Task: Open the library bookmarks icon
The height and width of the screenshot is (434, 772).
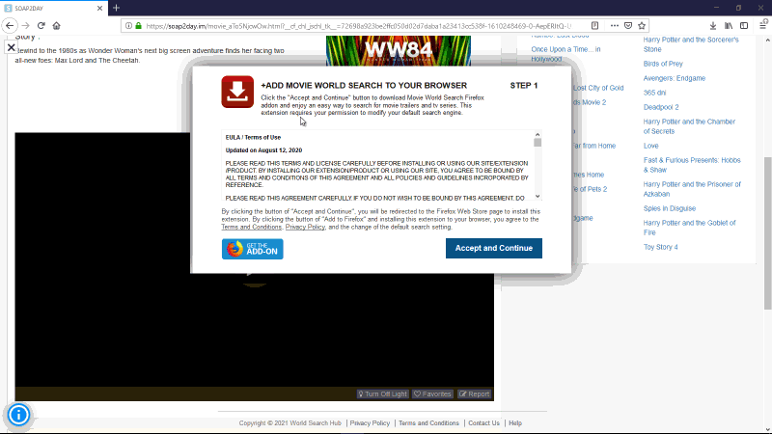Action: tap(729, 26)
